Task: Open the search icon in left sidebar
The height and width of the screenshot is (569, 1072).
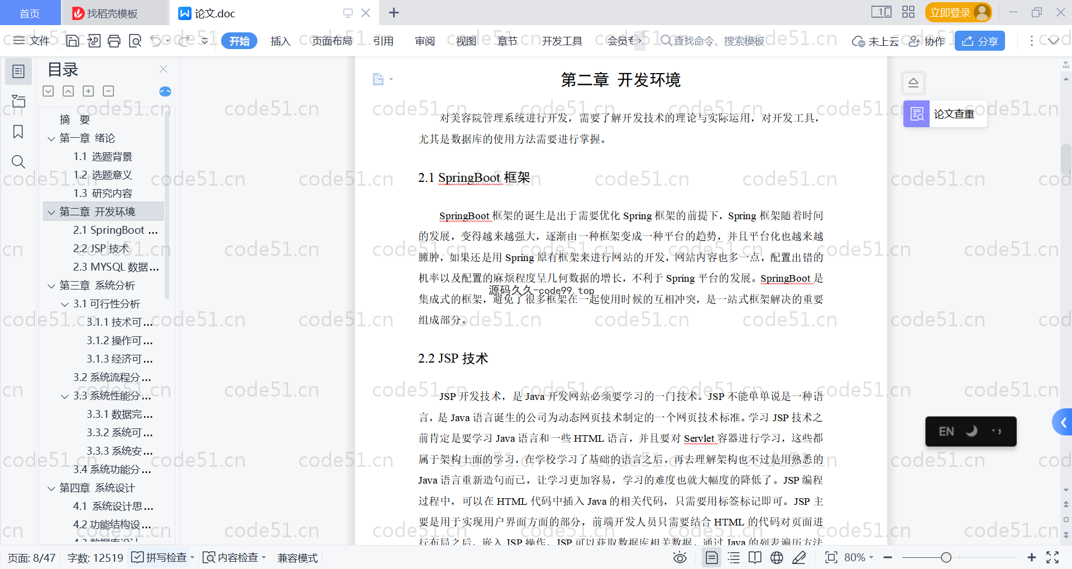Action: click(x=18, y=162)
